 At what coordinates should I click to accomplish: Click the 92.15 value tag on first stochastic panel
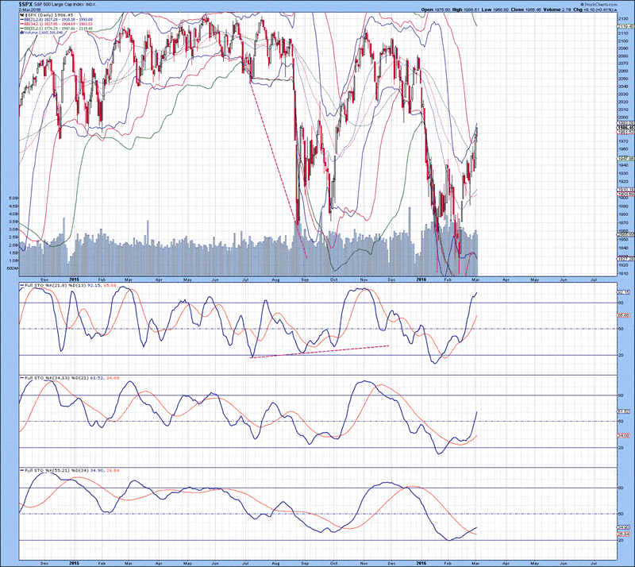point(625,293)
